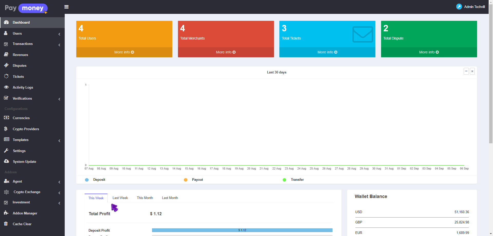Open the This Month profit tab

click(x=145, y=198)
